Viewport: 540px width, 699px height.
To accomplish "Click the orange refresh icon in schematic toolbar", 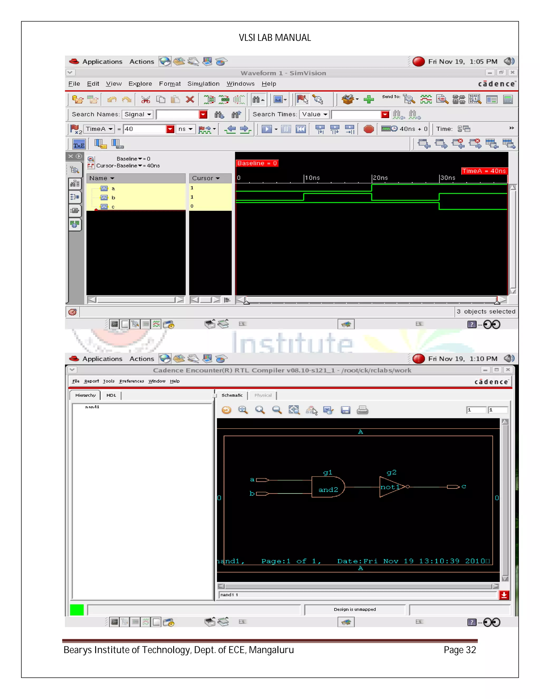I will pyautogui.click(x=226, y=410).
